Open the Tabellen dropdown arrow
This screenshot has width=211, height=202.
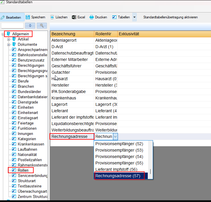[134, 17]
